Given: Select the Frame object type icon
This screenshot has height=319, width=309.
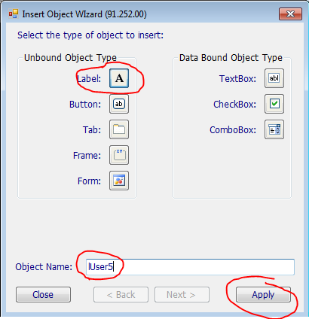Looking at the screenshot, I should tap(119, 155).
